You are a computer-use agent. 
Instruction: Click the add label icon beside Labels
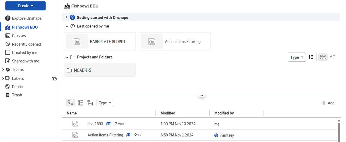coord(54,79)
